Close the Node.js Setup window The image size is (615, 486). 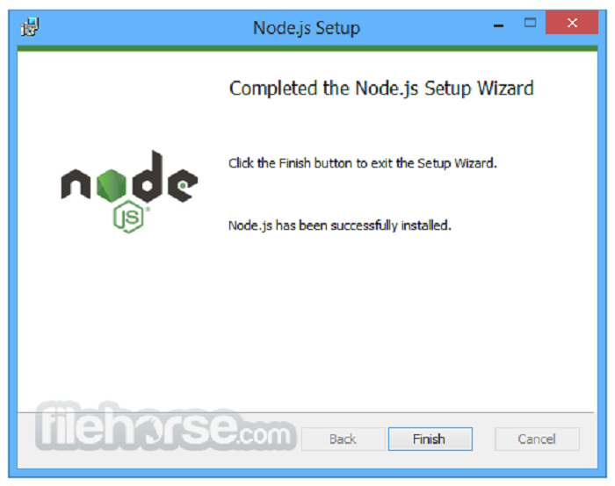coord(571,23)
